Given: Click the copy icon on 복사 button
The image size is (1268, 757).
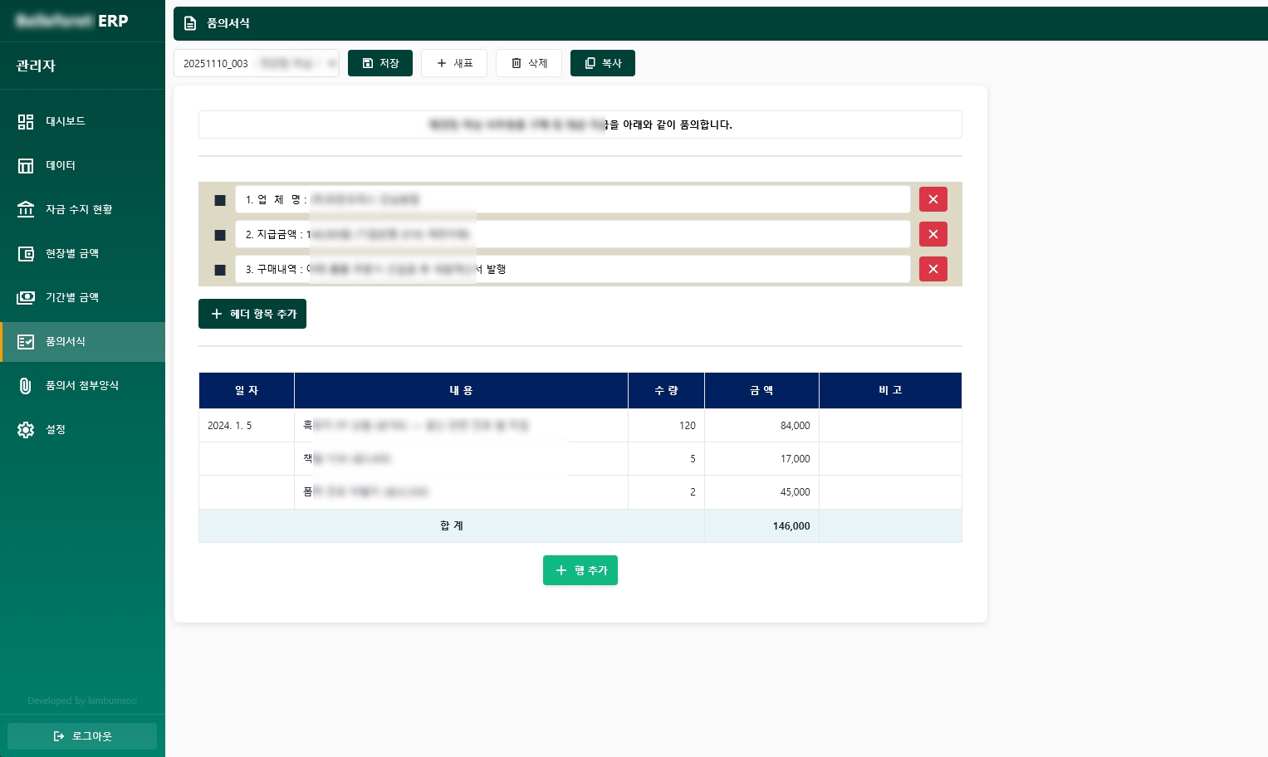Looking at the screenshot, I should (x=590, y=63).
